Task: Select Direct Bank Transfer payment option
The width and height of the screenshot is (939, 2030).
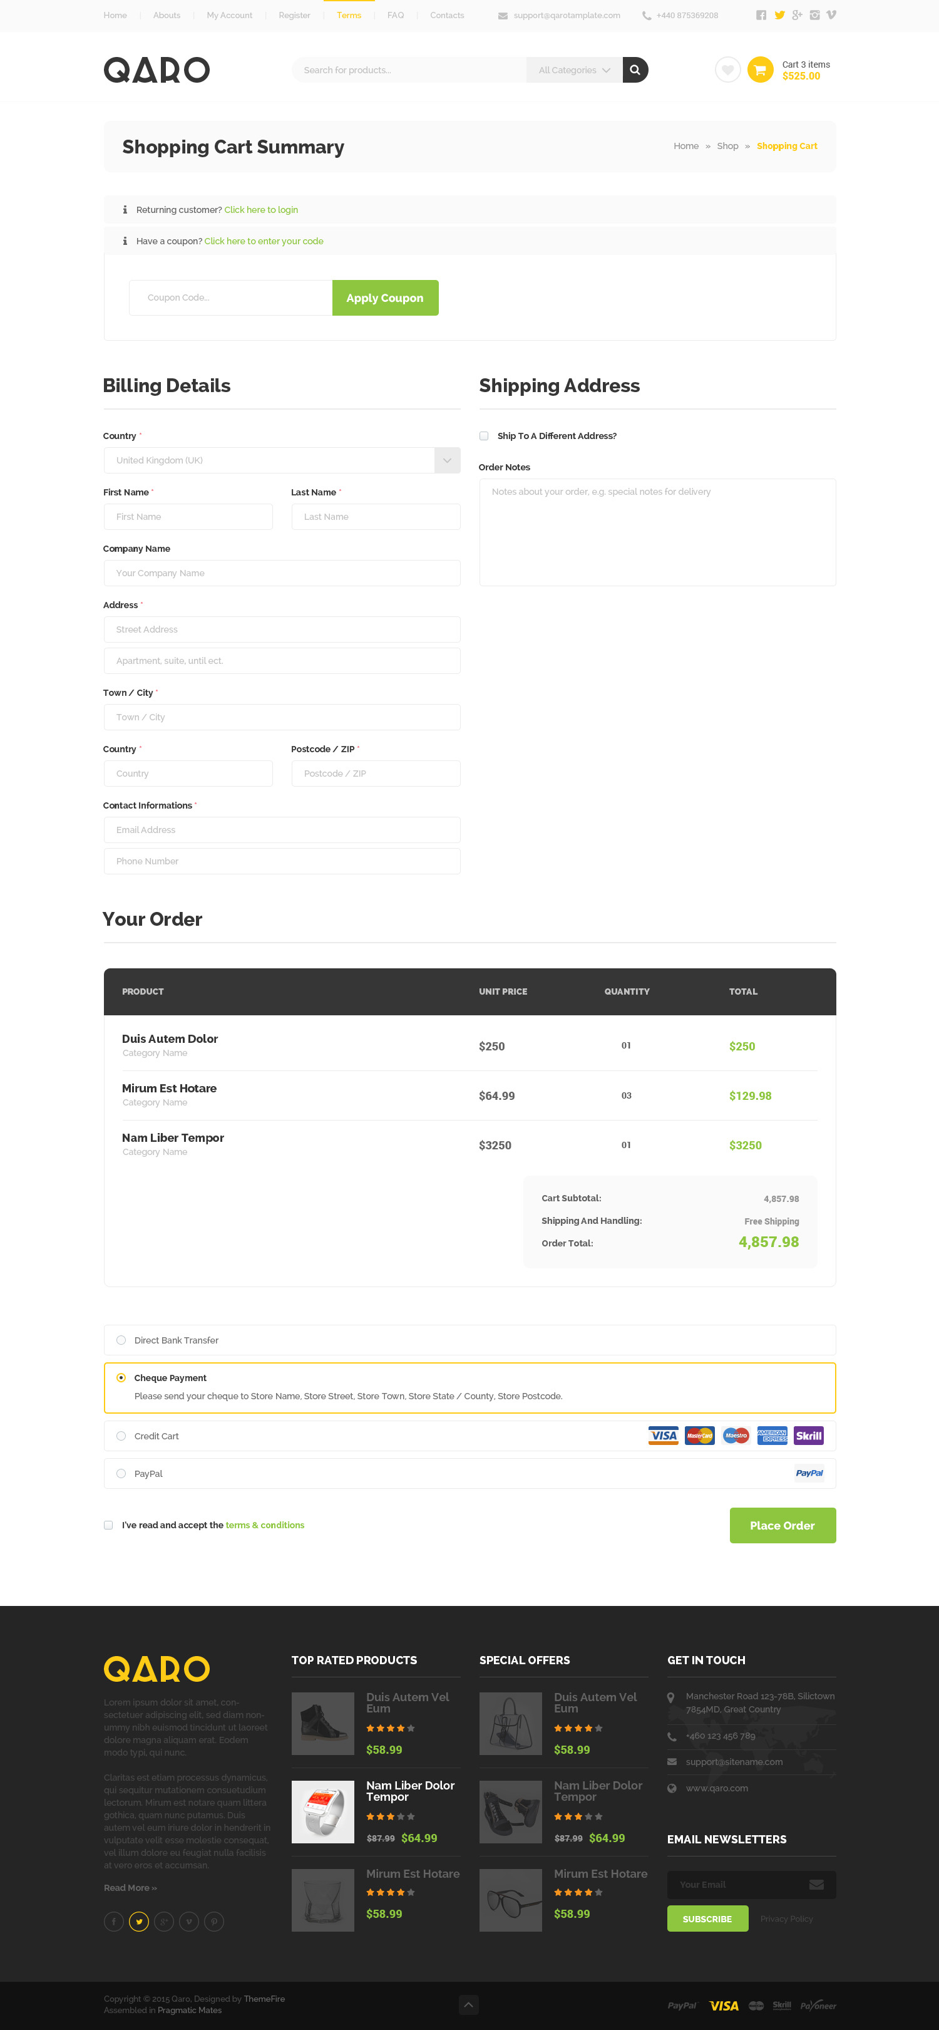Action: click(x=121, y=1340)
